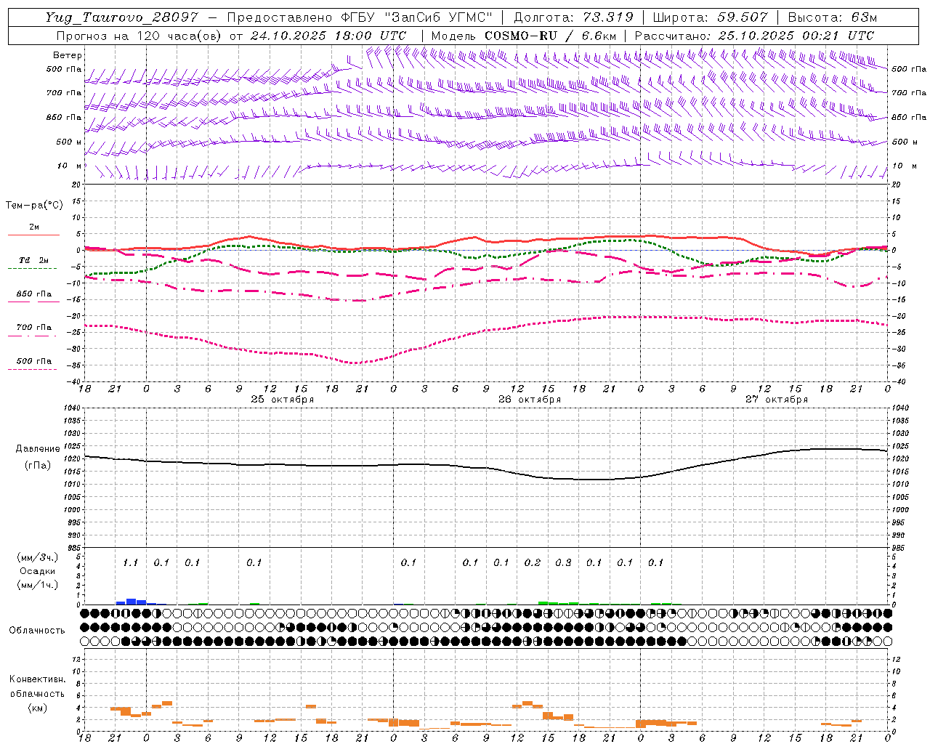Image resolution: width=930 pixels, height=744 pixels.
Task: Click the Давление panel label
Action: tap(38, 449)
